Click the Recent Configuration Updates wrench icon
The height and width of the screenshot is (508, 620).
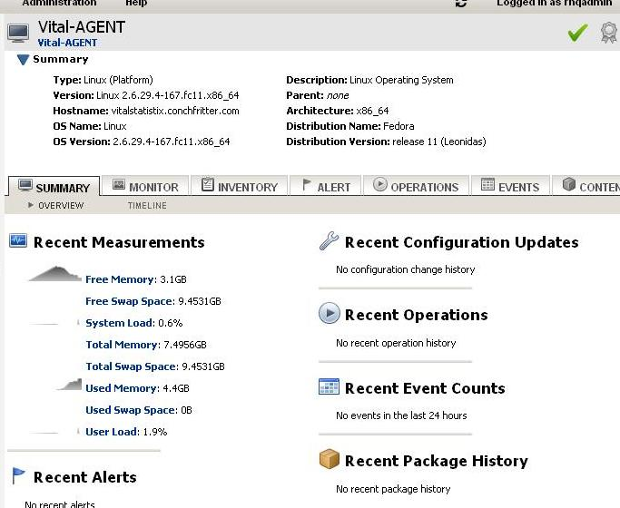tap(329, 241)
